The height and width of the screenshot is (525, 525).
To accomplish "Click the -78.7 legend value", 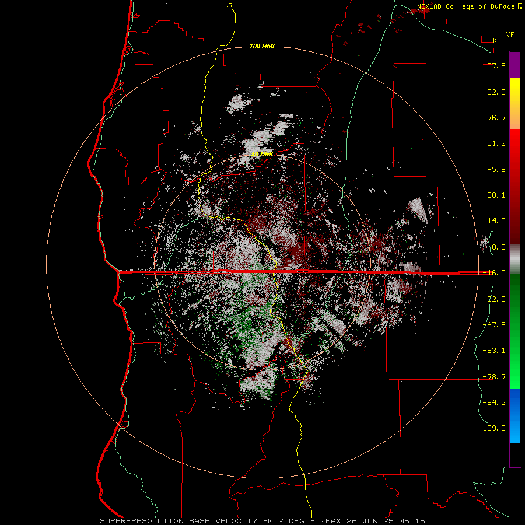I will 494,377.
